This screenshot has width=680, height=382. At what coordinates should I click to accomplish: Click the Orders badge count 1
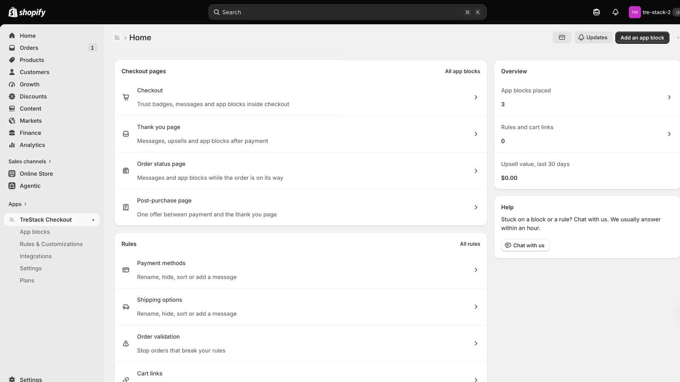pyautogui.click(x=92, y=48)
